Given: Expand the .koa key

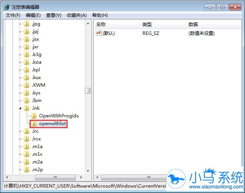Looking at the screenshot, I should 20,62.
